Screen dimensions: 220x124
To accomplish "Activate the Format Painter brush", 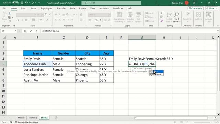I will click(10, 21).
